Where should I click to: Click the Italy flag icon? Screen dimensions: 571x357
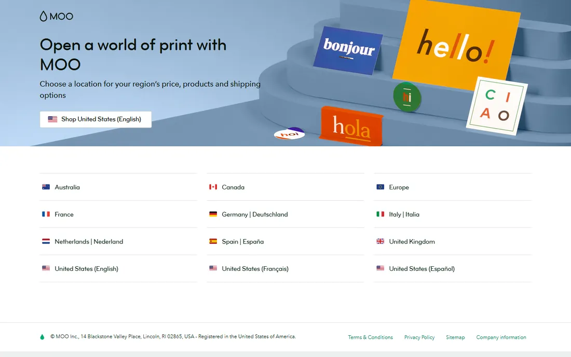pos(380,214)
